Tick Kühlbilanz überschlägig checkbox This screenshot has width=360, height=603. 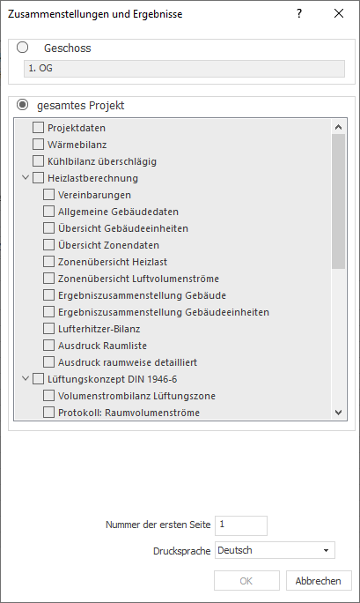click(x=38, y=160)
